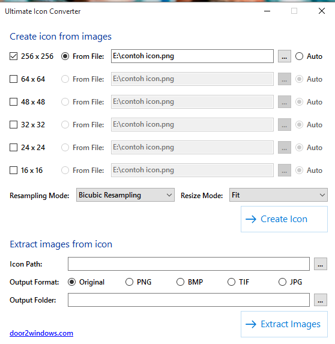Click browse button next to Output Folder

pos(321,300)
